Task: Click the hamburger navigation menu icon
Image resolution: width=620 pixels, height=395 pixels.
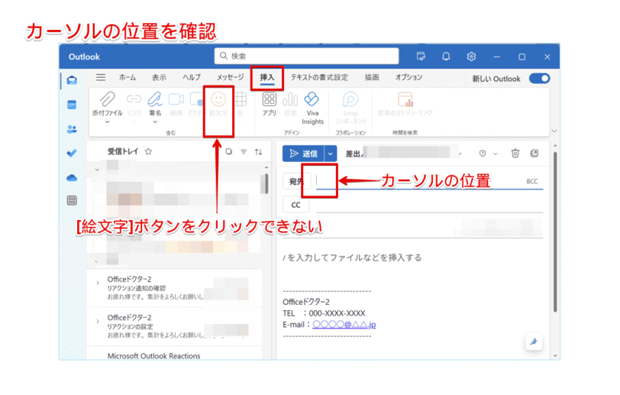Action: point(101,78)
